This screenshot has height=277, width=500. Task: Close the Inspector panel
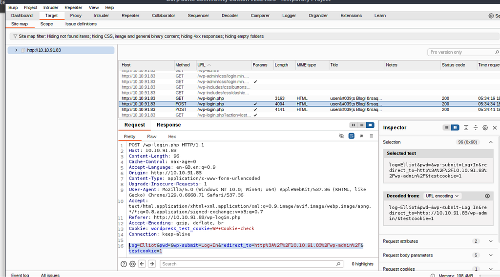pyautogui.click(x=495, y=128)
